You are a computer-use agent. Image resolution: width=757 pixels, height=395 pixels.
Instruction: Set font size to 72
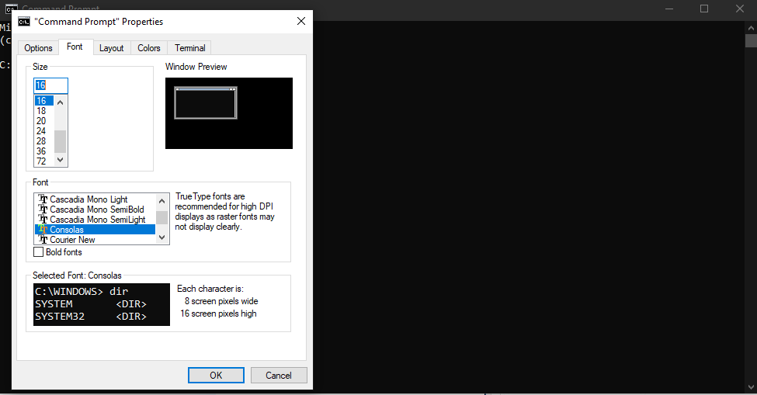44,161
